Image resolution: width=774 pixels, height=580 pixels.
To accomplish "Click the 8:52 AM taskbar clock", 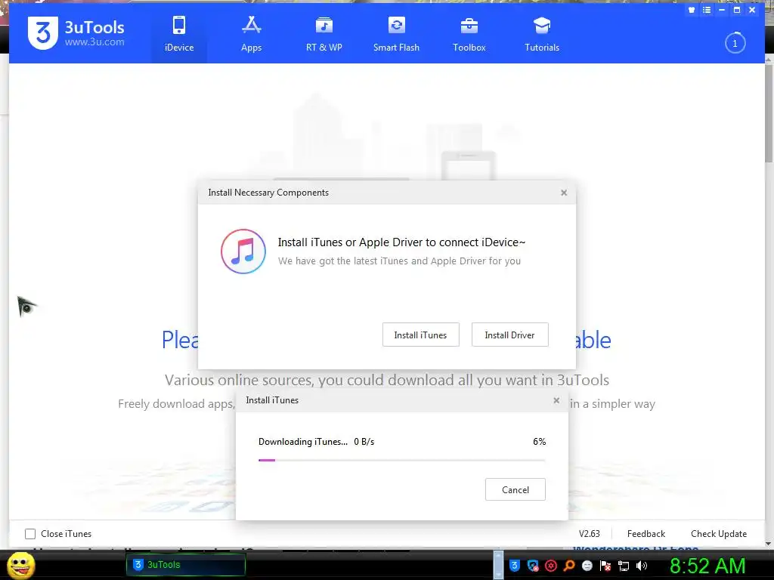I will click(707, 566).
